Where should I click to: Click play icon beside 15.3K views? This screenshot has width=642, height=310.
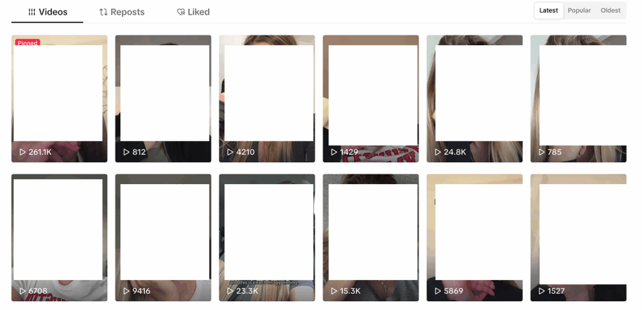click(x=334, y=291)
